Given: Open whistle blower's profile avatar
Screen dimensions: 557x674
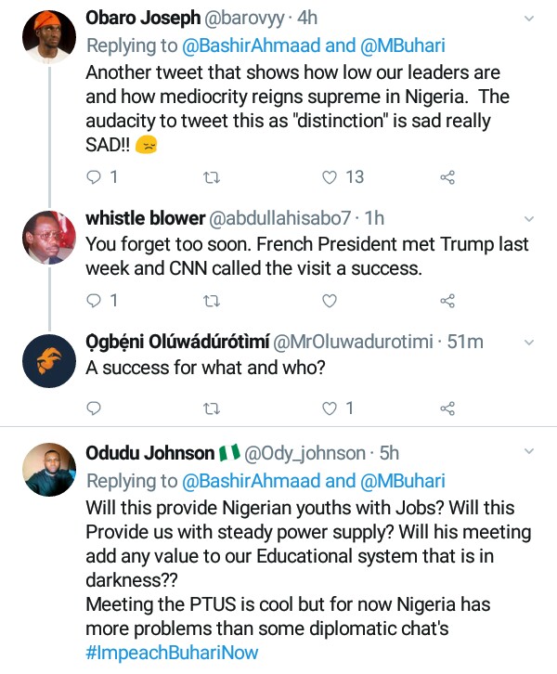Looking at the screenshot, I should [x=48, y=239].
